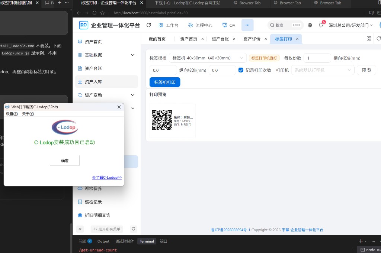Open notifications bell with badge
This screenshot has height=253, width=381.
(x=321, y=25)
